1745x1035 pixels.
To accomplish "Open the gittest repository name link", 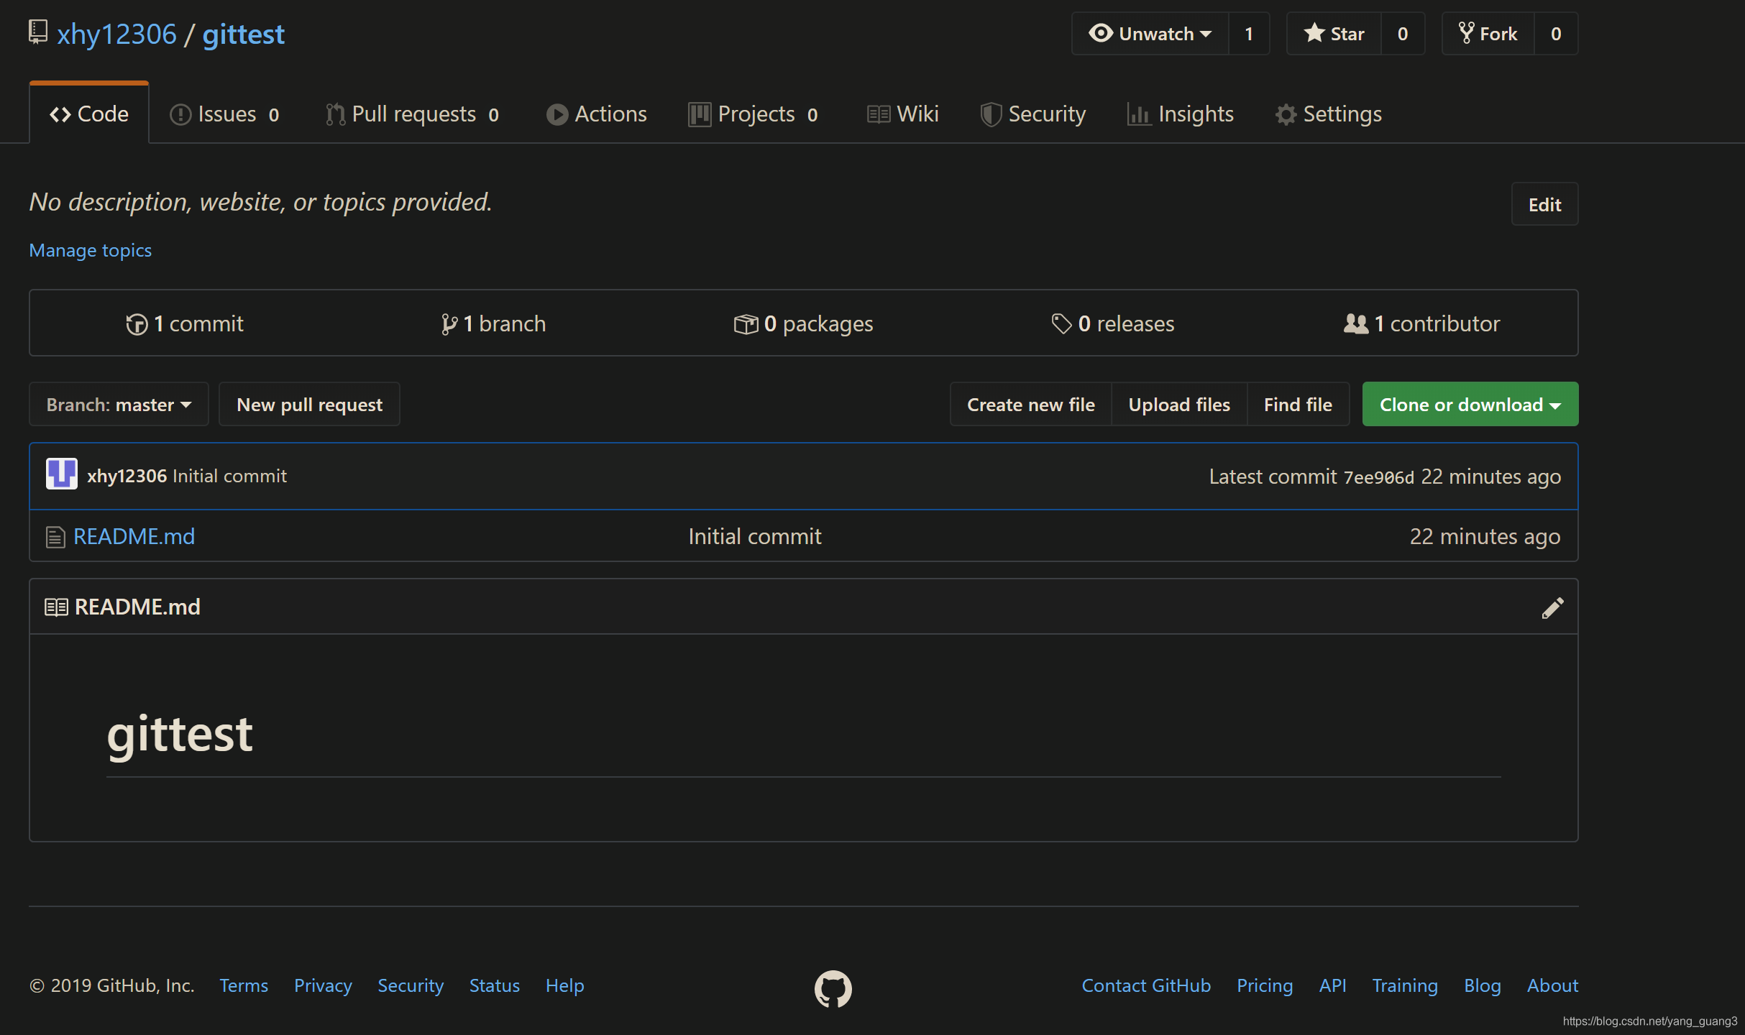I will (243, 34).
